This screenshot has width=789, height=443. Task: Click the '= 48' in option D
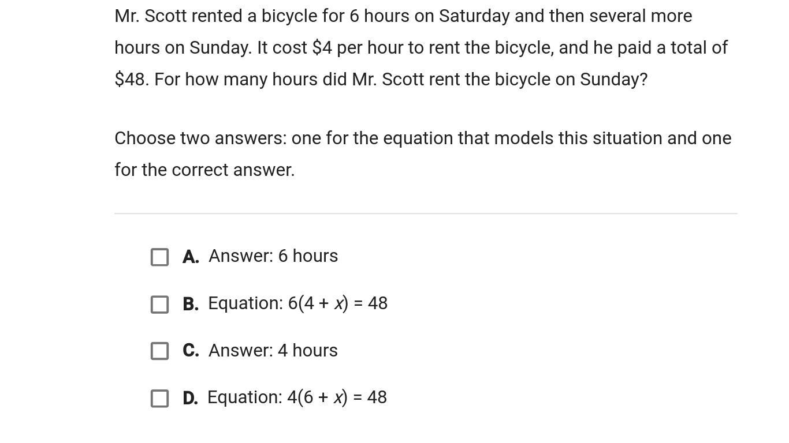370,397
